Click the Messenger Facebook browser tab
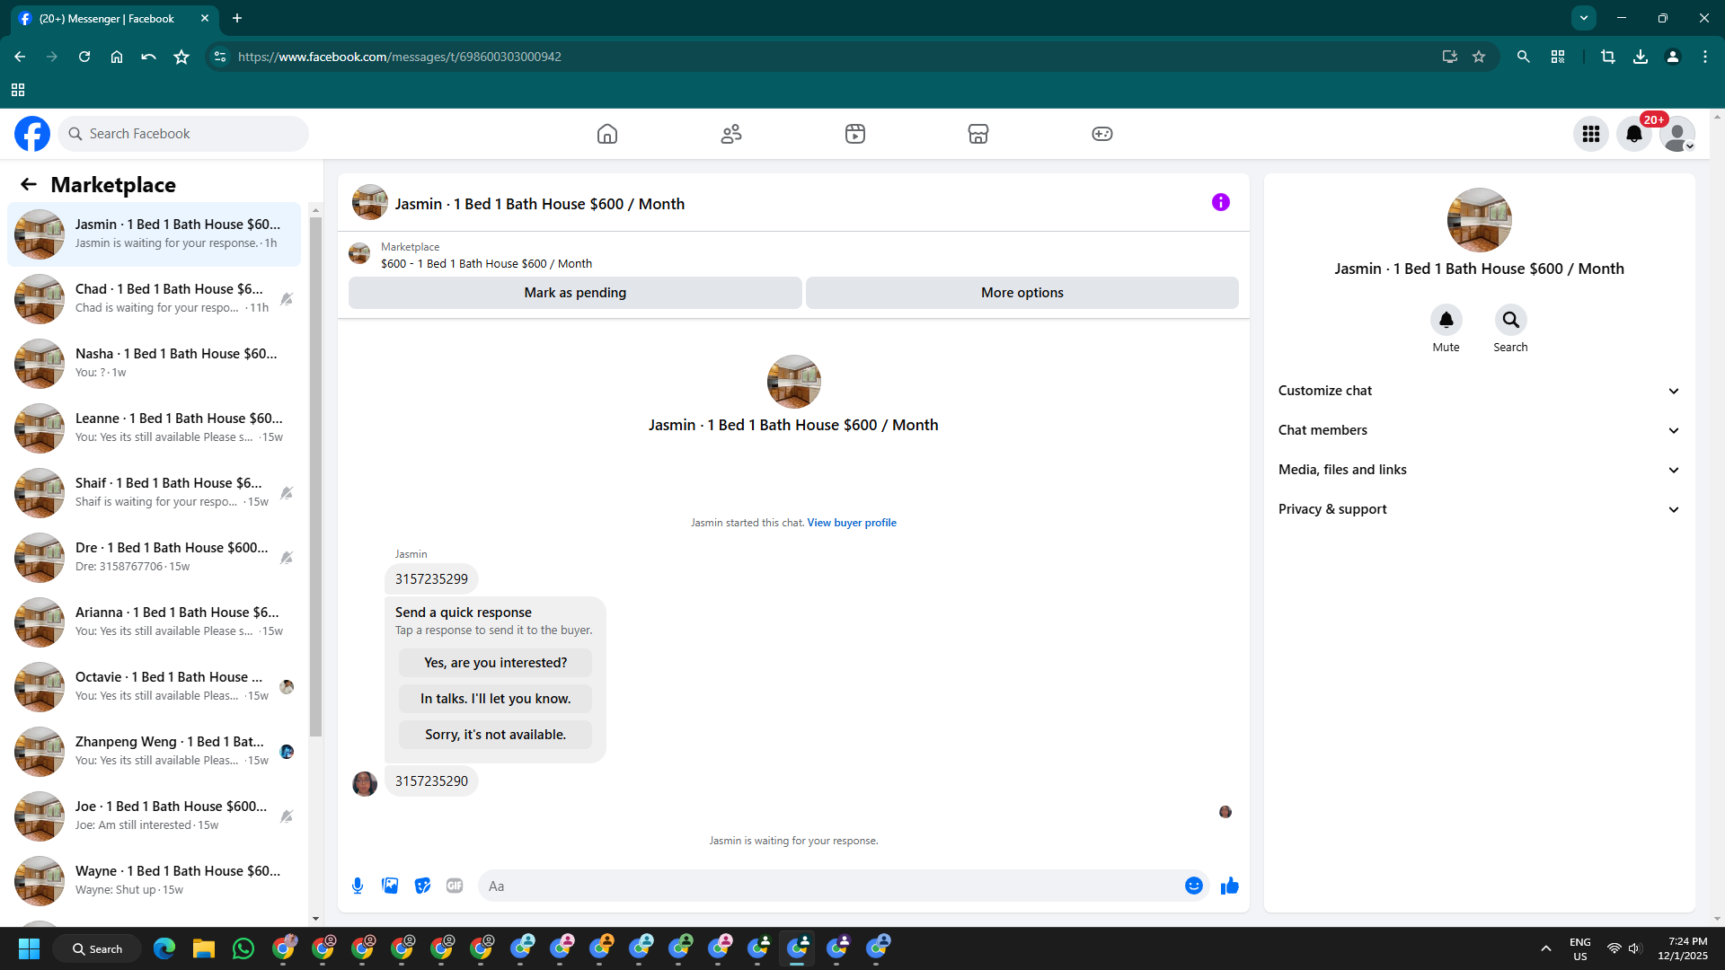The width and height of the screenshot is (1725, 970). point(115,18)
